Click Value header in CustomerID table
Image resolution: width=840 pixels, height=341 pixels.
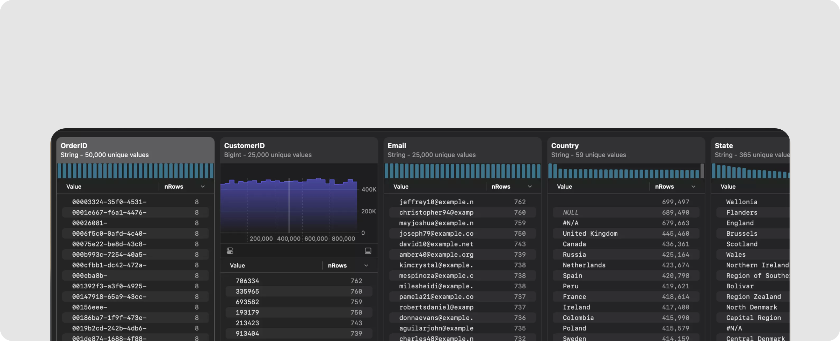[x=237, y=265]
